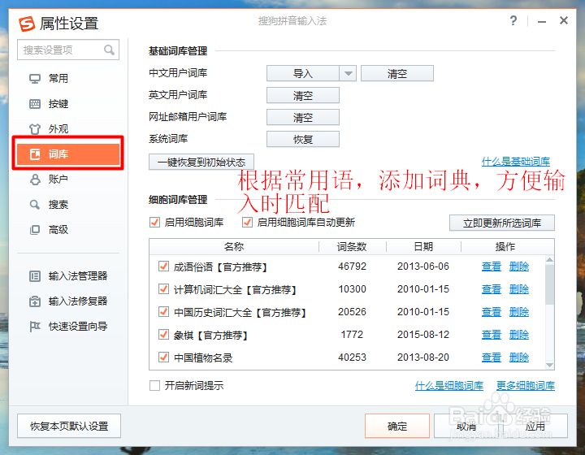Click the dictionary list scrollbar thumb
The image size is (585, 455).
[x=549, y=284]
